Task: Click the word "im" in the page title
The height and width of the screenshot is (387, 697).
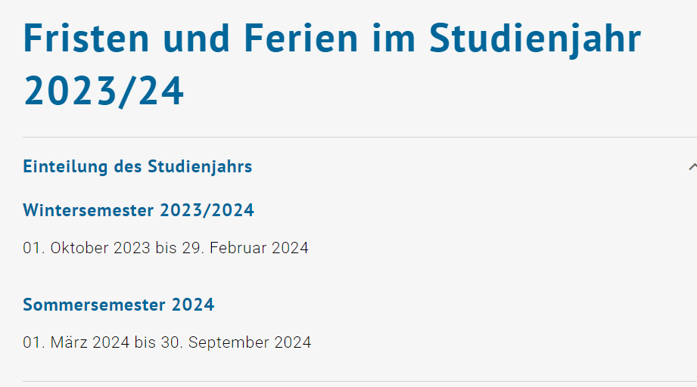Action: point(394,38)
